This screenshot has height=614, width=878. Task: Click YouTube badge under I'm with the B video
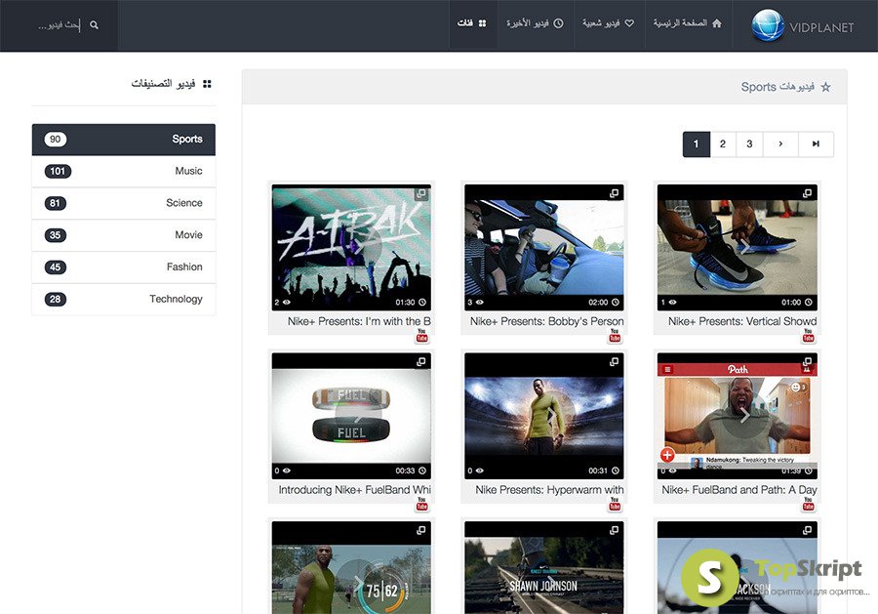pos(422,335)
